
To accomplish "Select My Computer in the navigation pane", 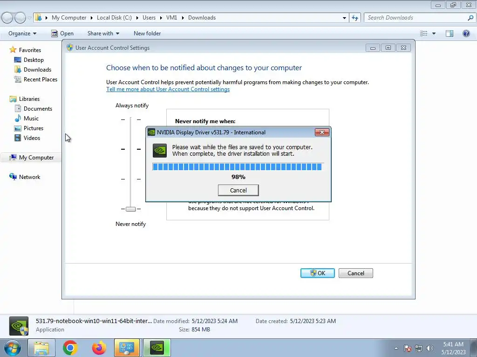I will pyautogui.click(x=36, y=158).
